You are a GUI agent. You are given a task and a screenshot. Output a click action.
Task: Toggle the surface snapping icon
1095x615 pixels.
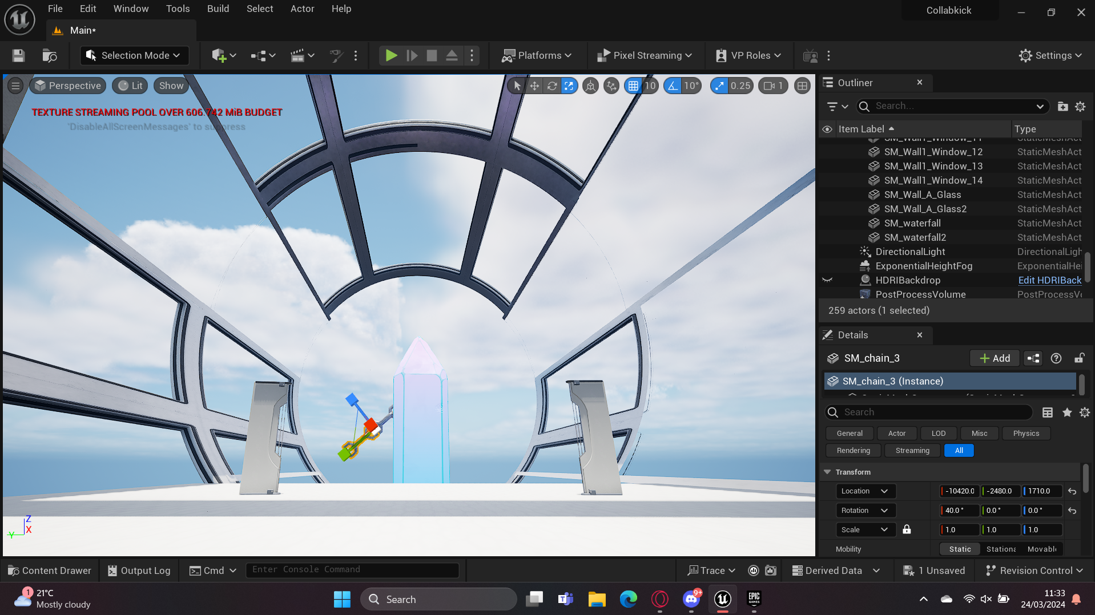pos(611,86)
